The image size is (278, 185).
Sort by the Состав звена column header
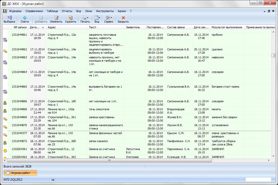click(179, 27)
